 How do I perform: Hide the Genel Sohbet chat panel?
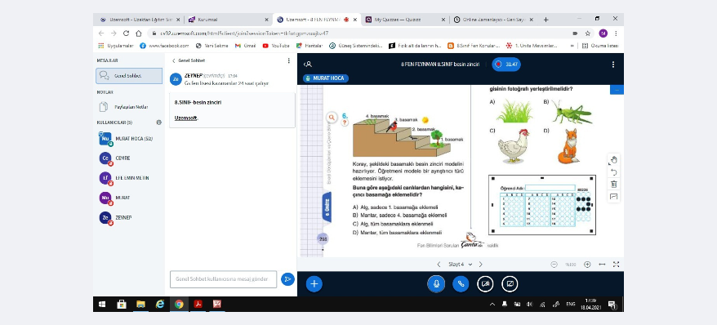coord(189,60)
